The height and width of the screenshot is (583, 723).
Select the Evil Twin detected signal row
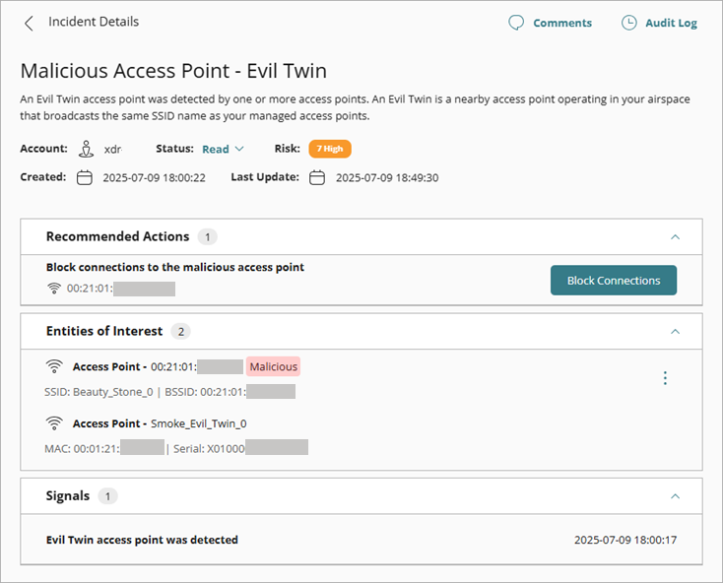click(x=361, y=540)
